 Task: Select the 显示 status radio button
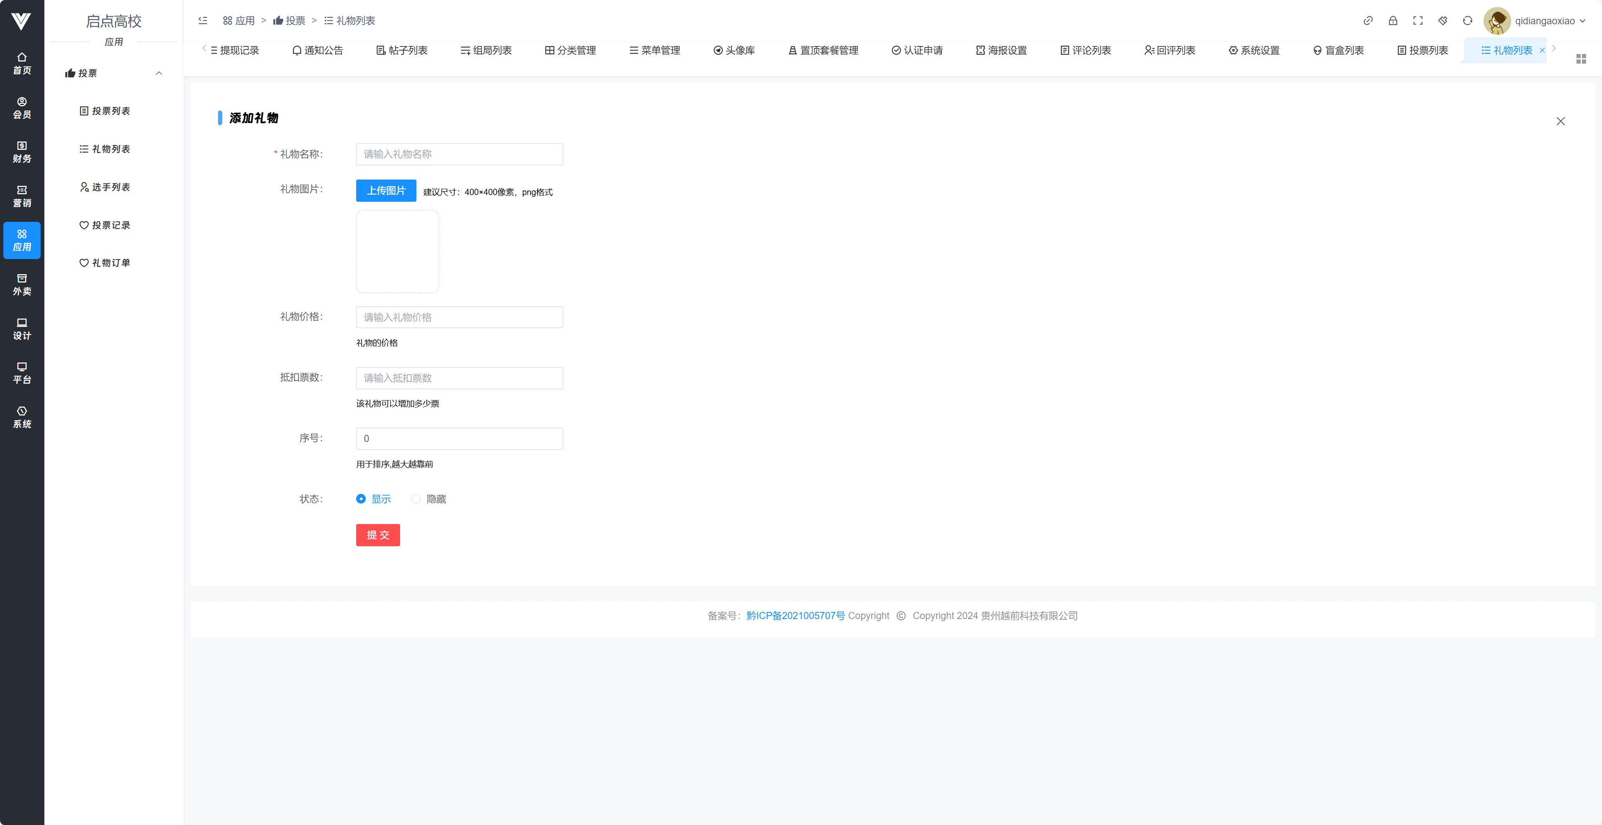(x=361, y=499)
